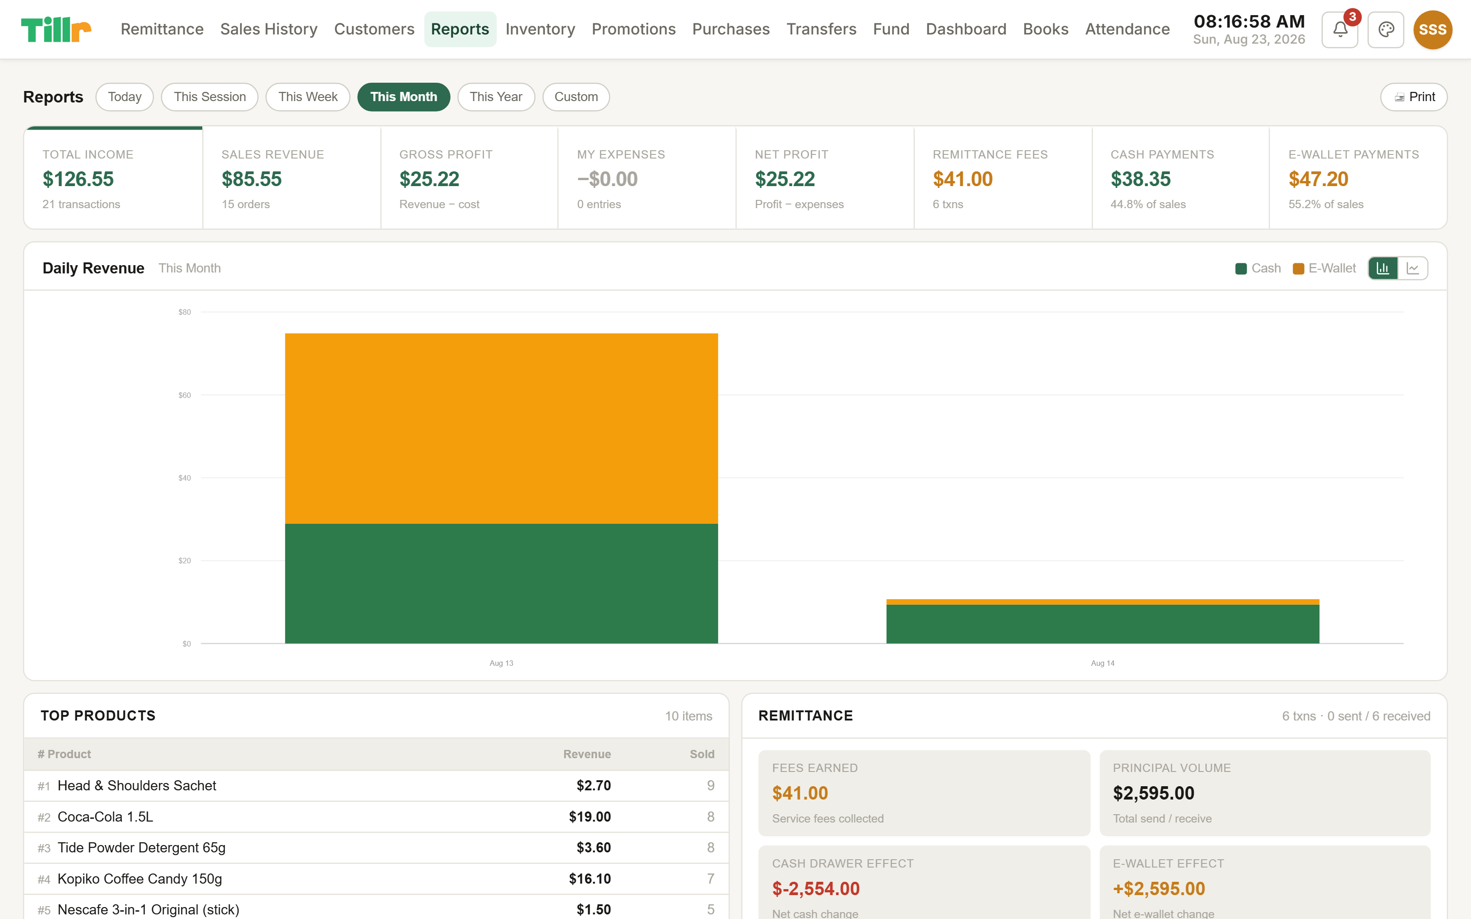Toggle the E-Wallet legend series
This screenshot has width=1471, height=919.
[x=1324, y=268]
